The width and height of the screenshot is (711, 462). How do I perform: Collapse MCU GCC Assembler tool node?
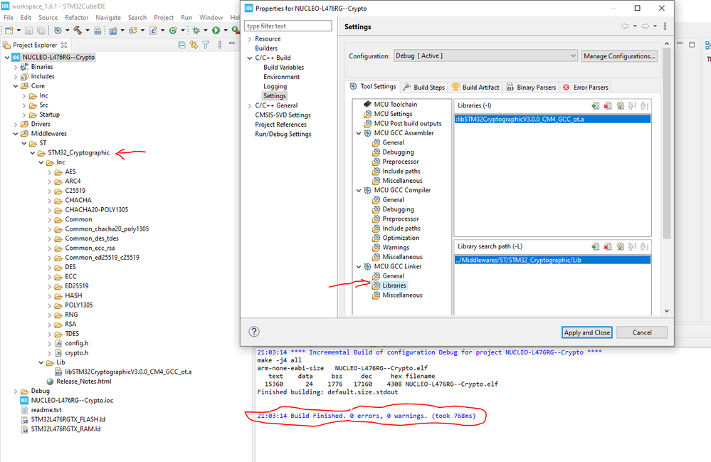(x=359, y=133)
